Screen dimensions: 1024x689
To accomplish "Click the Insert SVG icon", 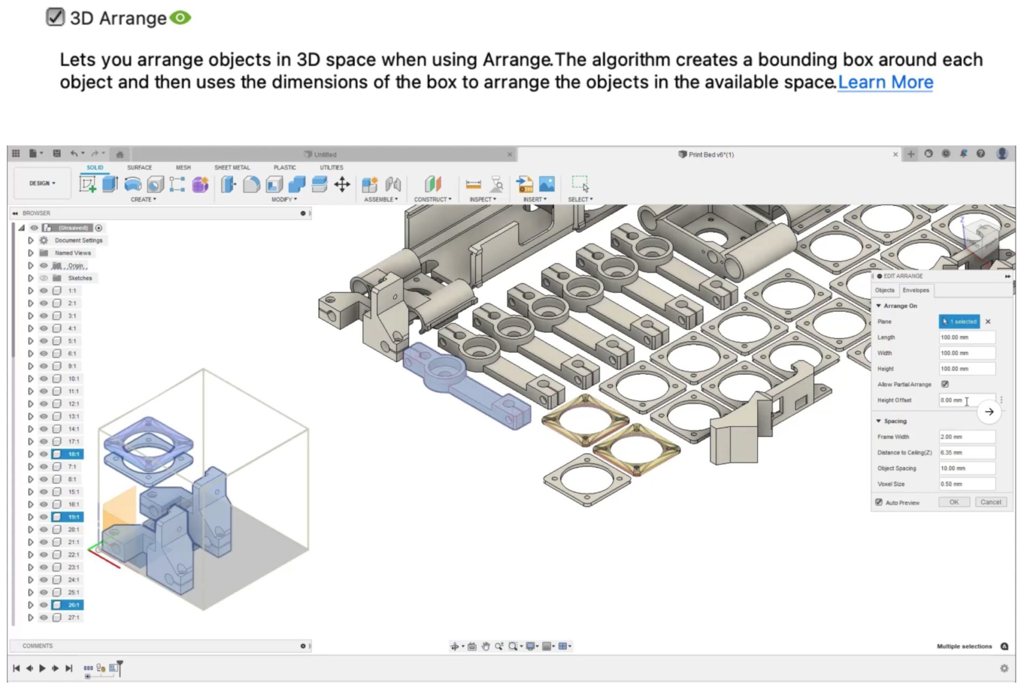I will tap(524, 185).
